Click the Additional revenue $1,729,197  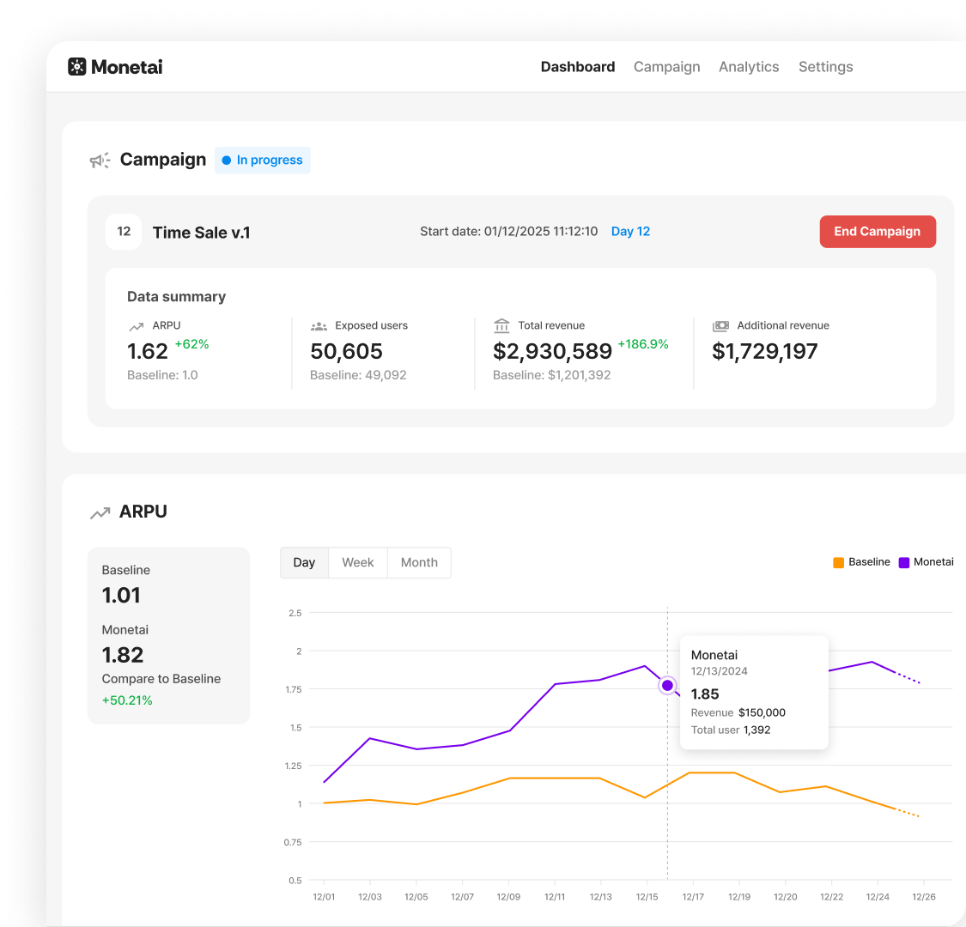coord(764,352)
